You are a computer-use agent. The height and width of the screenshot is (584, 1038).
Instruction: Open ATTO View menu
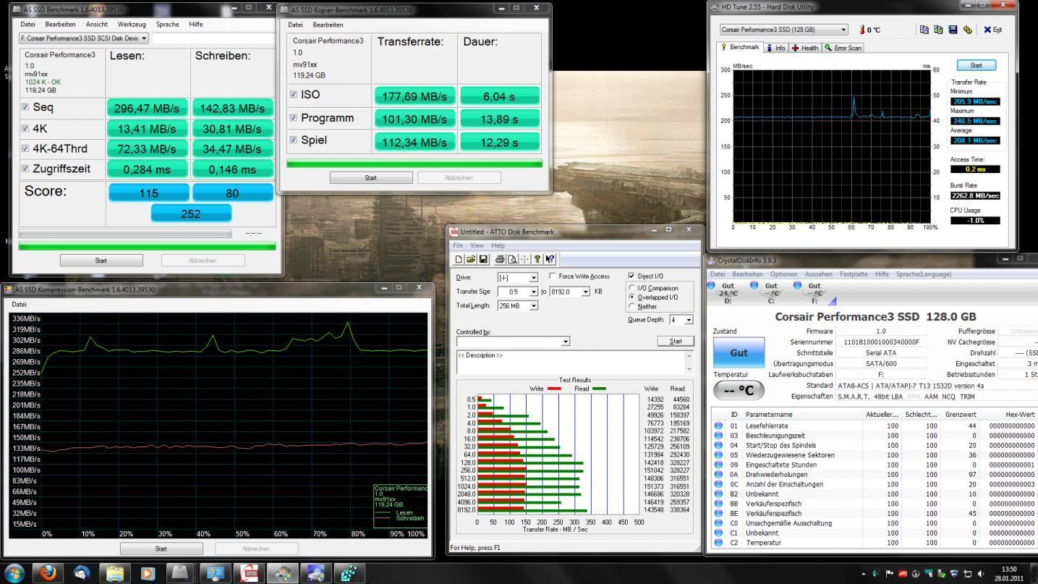coord(477,245)
